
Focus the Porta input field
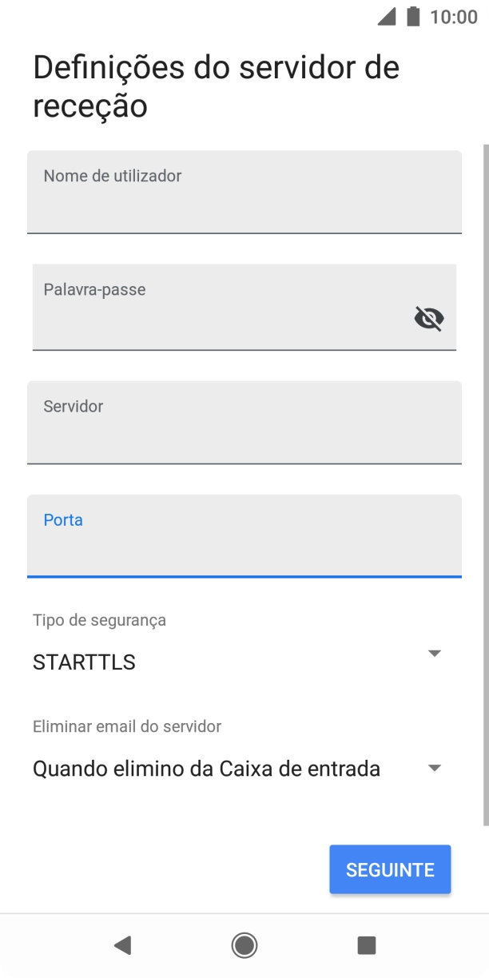[245, 535]
